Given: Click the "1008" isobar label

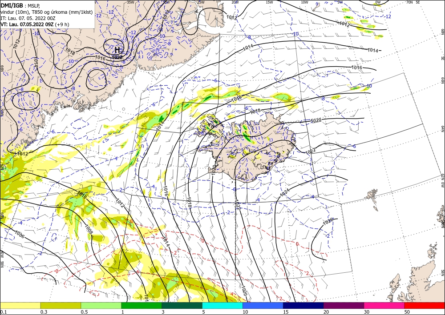Looking at the screenshot, I should click(89, 230).
